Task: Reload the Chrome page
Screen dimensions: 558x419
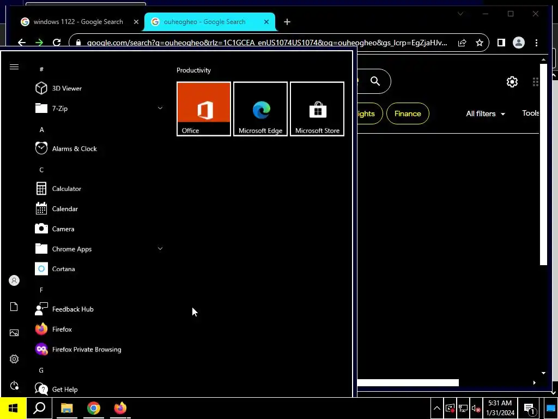Action: click(x=57, y=43)
